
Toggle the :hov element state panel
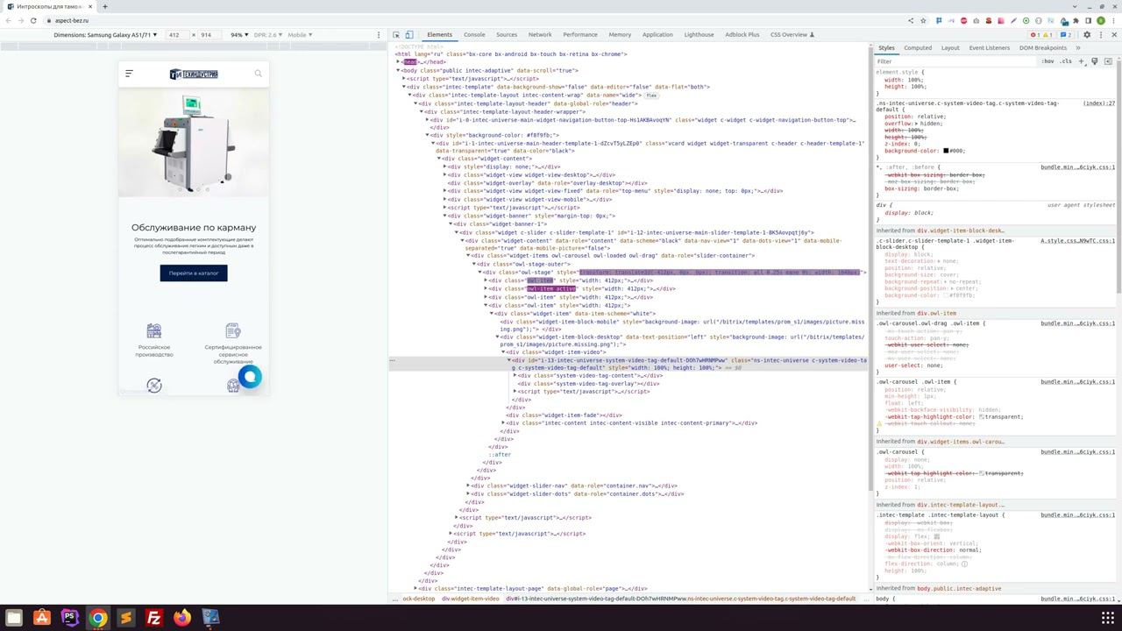point(1048,61)
